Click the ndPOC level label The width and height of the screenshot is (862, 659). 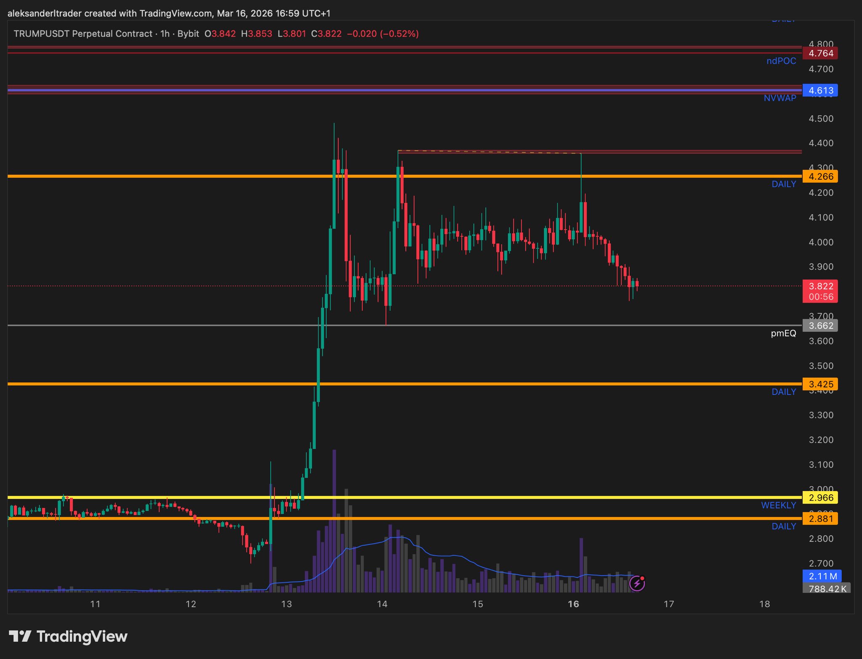tap(781, 61)
